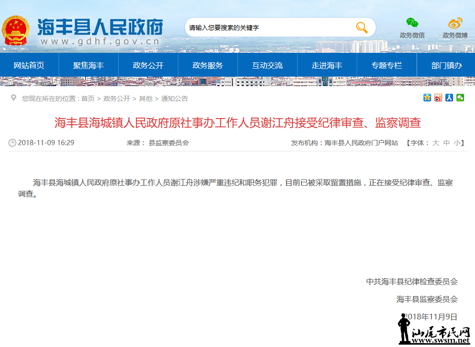This screenshot has width=475, height=347.
Task: Click the 通知公告 breadcrumb link
Action: [175, 99]
